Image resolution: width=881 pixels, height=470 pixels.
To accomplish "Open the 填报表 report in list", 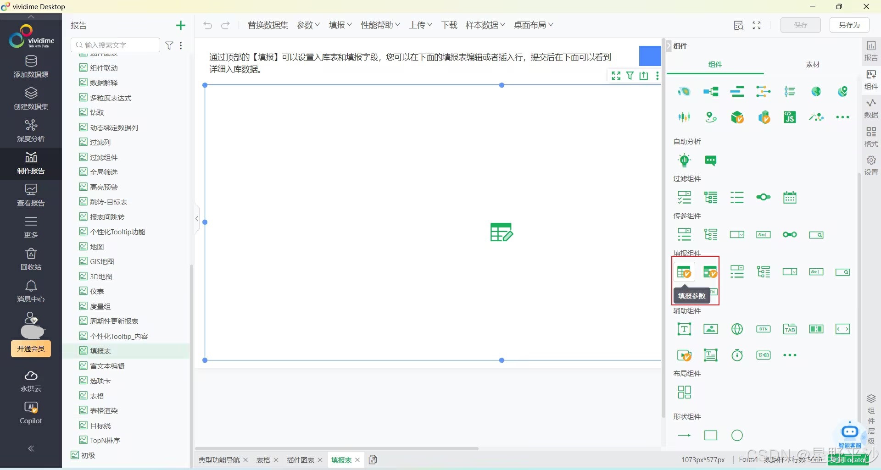I will [x=126, y=351].
